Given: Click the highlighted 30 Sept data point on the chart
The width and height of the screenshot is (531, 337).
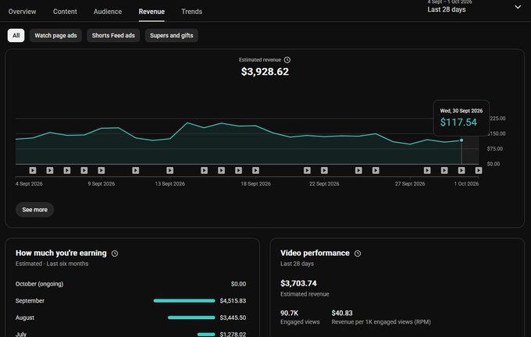Looking at the screenshot, I should (462, 140).
